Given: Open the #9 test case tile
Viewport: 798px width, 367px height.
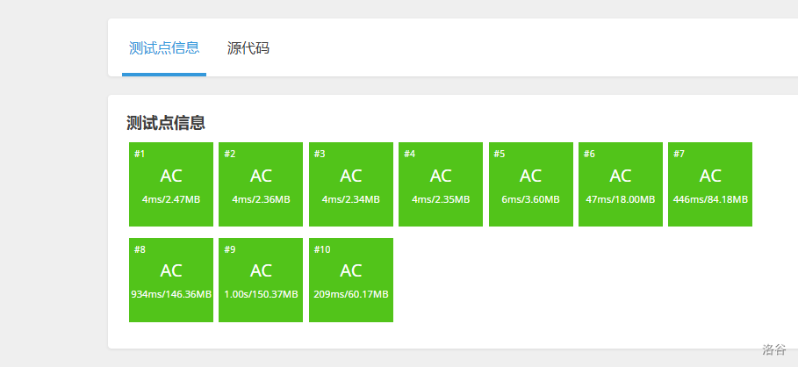Looking at the screenshot, I should coord(261,279).
